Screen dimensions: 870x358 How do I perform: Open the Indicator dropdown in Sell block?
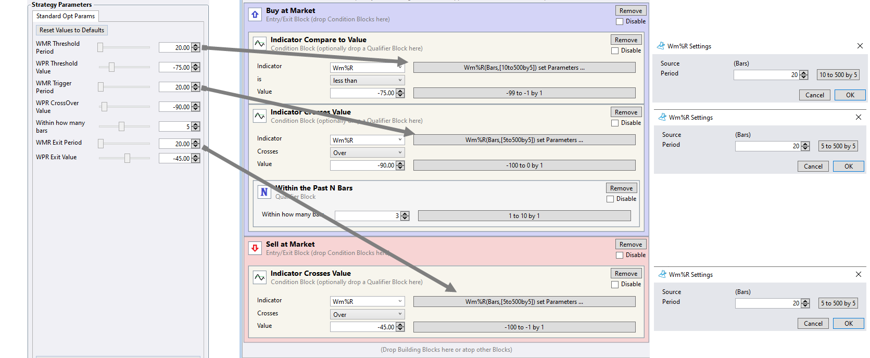[x=368, y=301]
